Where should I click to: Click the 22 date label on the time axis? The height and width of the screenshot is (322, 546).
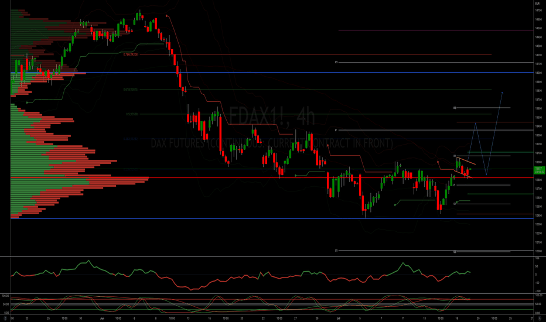click(263, 318)
